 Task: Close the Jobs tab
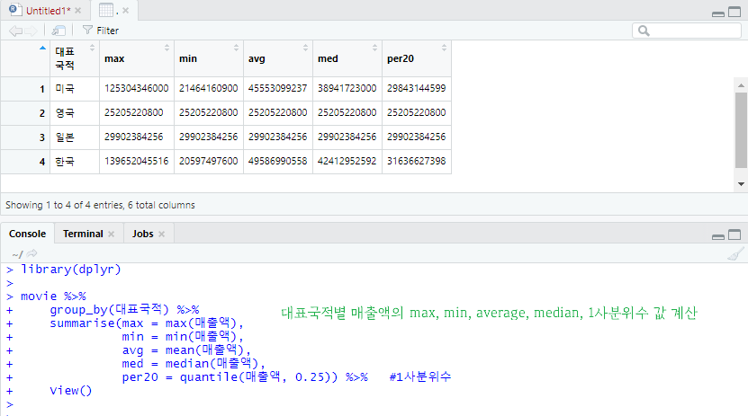point(162,235)
